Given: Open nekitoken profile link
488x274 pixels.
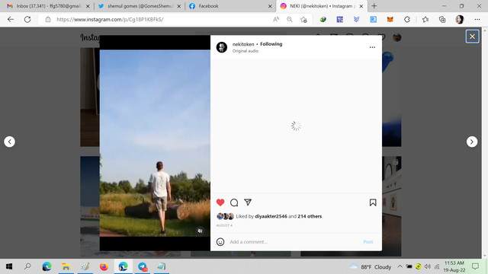Looking at the screenshot, I should (x=243, y=44).
